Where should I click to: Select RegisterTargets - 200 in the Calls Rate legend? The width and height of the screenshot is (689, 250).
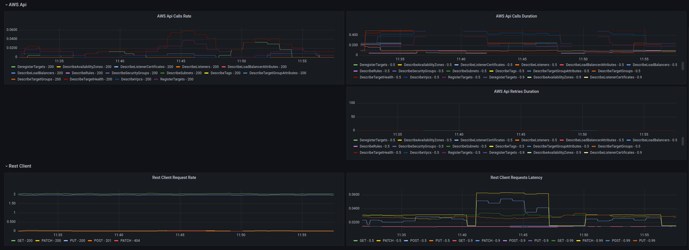pyautogui.click(x=177, y=79)
